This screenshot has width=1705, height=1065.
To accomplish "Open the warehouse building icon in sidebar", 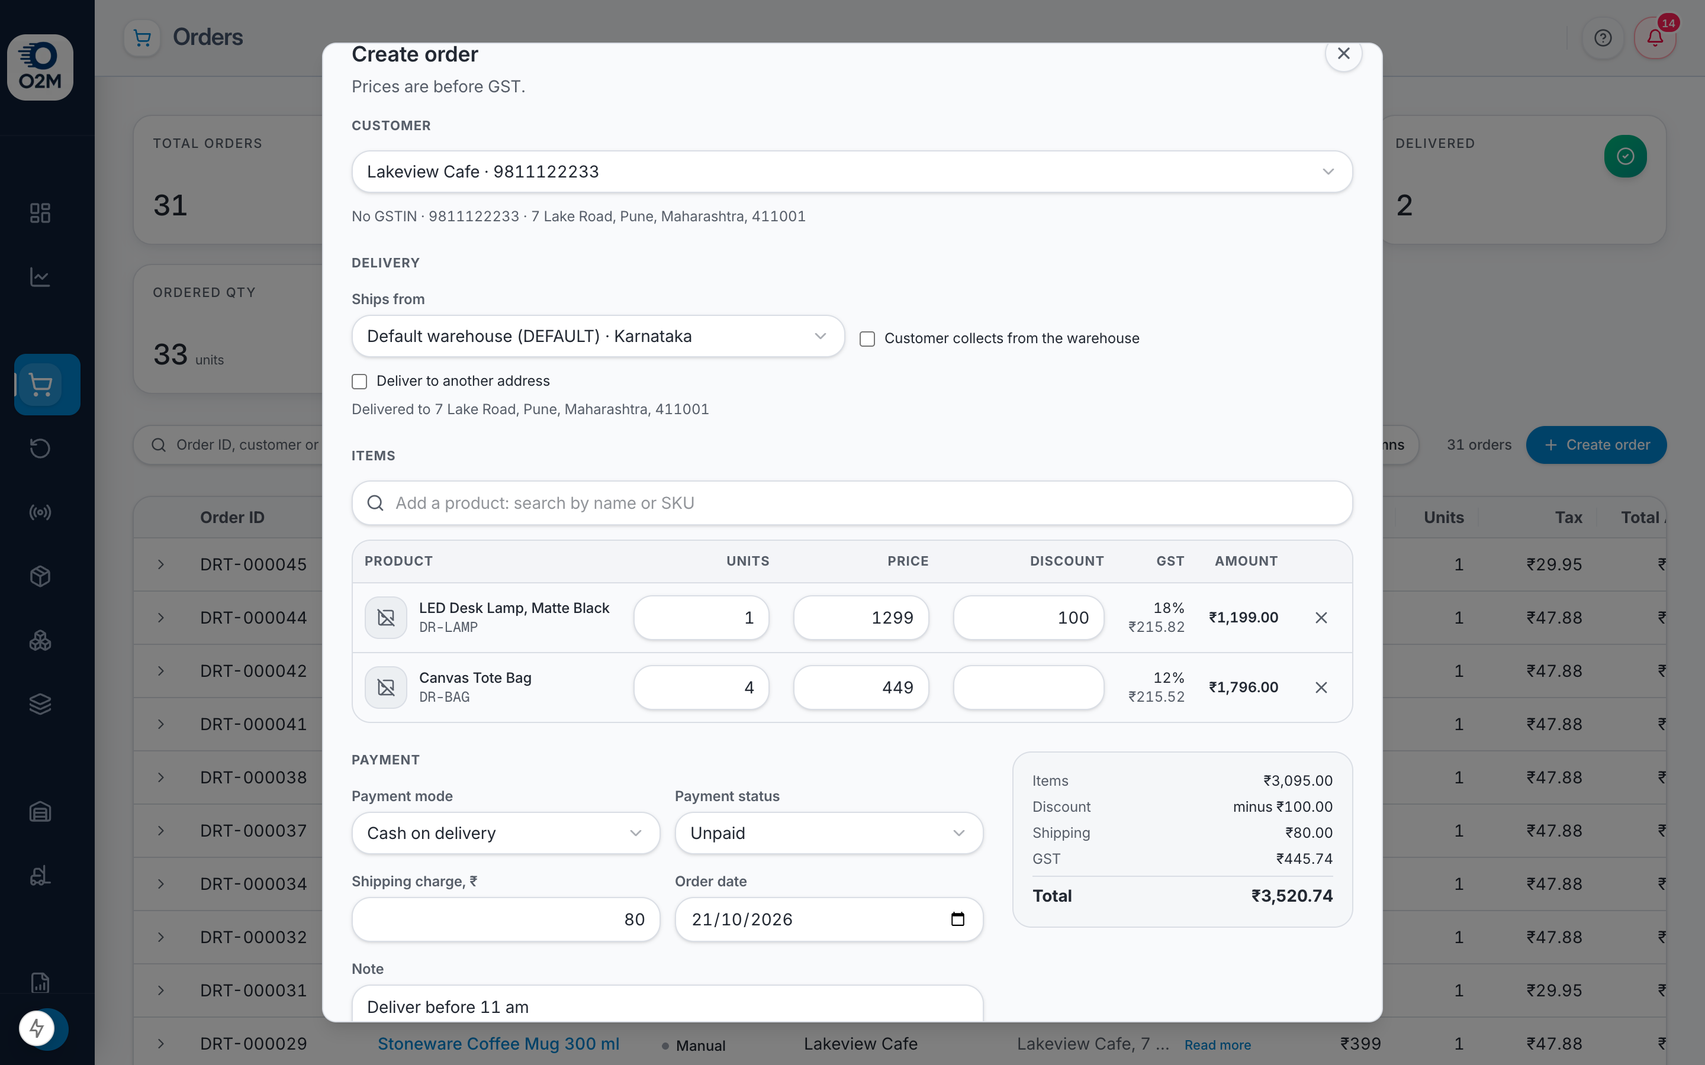I will (x=40, y=811).
